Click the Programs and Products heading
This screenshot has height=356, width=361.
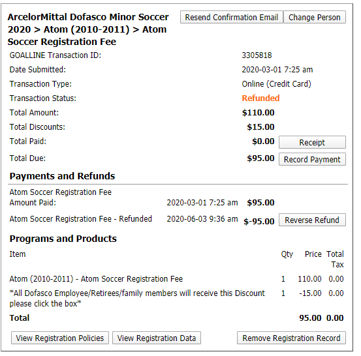click(x=63, y=239)
